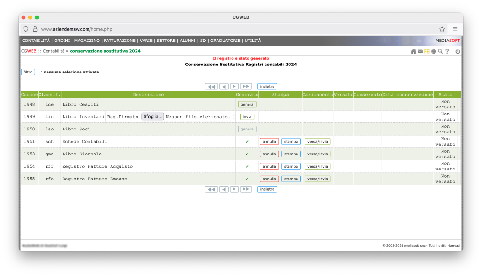Jump to last page with bottom double-right arrow
The width and height of the screenshot is (482, 276).
246,189
